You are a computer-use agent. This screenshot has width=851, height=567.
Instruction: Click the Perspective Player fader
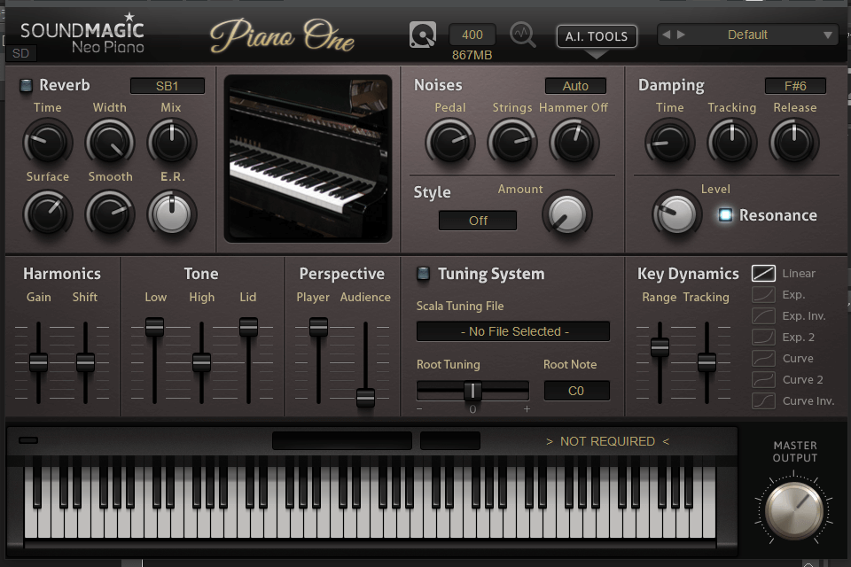pos(318,327)
